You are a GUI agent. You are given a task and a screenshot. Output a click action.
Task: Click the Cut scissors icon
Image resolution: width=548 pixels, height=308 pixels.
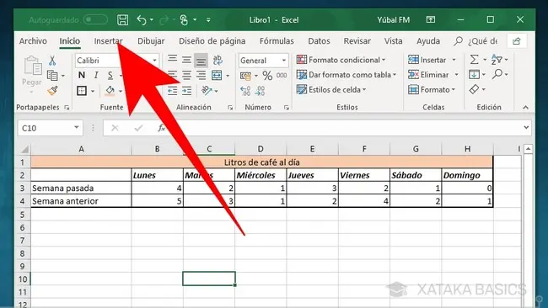[52, 61]
